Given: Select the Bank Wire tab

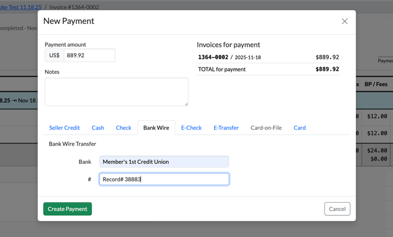Looking at the screenshot, I should coord(156,128).
